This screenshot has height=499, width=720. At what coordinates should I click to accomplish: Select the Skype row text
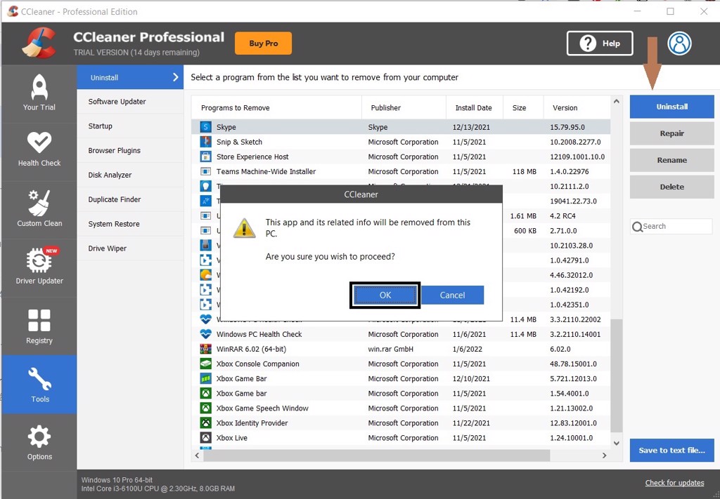point(226,127)
